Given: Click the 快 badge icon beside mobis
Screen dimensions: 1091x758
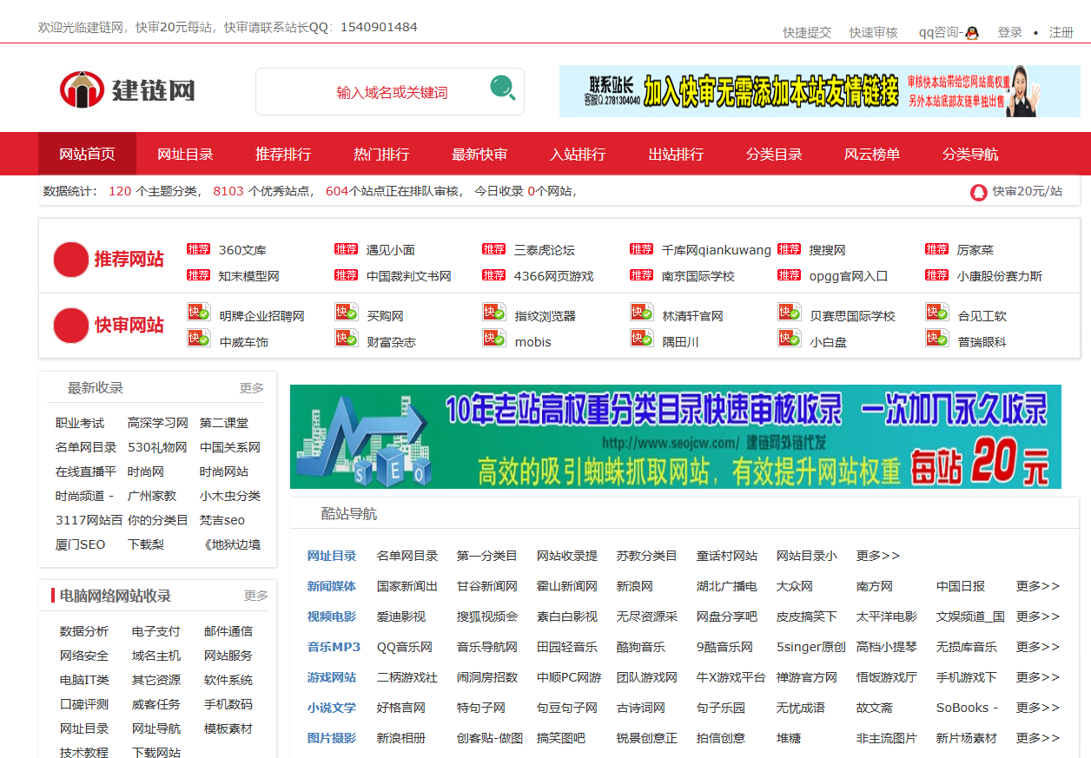Looking at the screenshot, I should (x=494, y=339).
